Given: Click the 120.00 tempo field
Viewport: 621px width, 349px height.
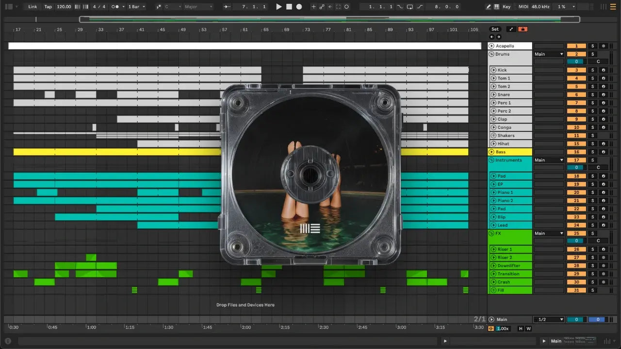Looking at the screenshot, I should point(64,7).
